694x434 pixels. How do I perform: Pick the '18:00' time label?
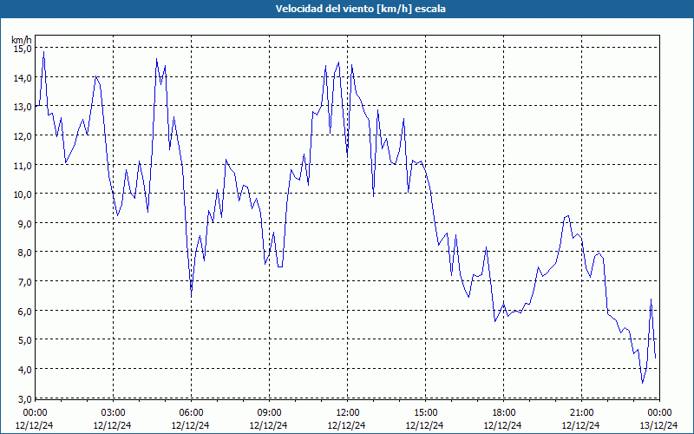tap(504, 413)
